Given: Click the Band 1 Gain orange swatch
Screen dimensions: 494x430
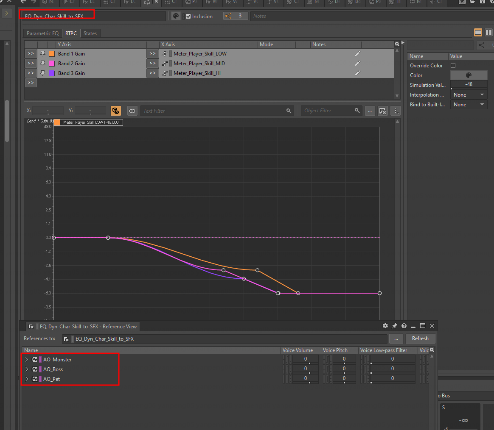Looking at the screenshot, I should pos(52,54).
